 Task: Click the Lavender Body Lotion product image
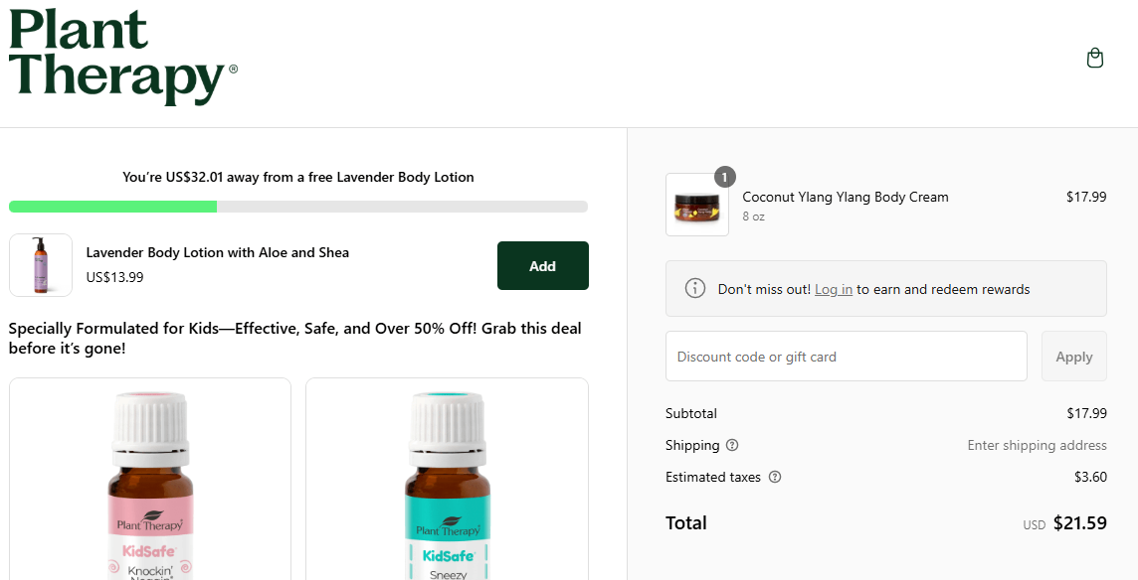coord(41,265)
